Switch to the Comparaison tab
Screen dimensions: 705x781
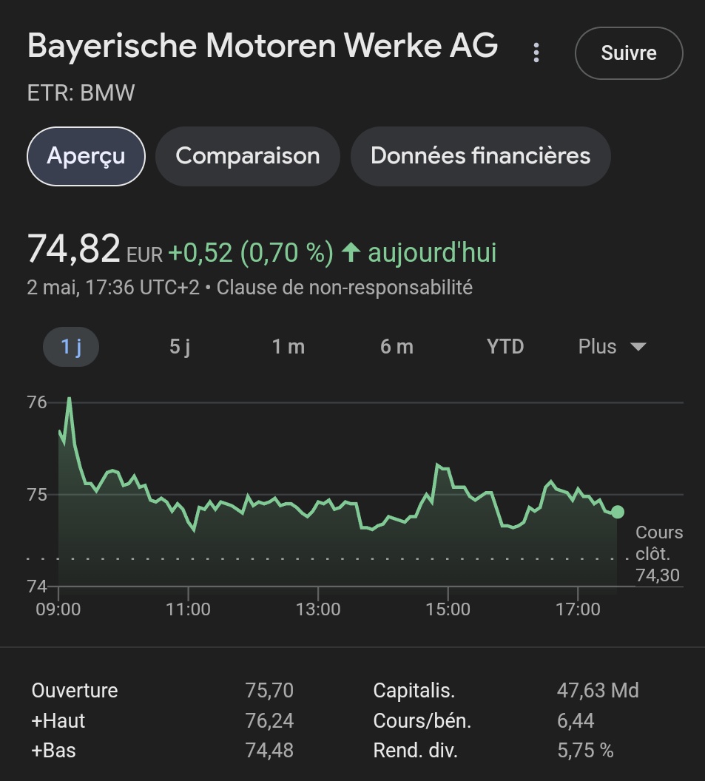[248, 156]
